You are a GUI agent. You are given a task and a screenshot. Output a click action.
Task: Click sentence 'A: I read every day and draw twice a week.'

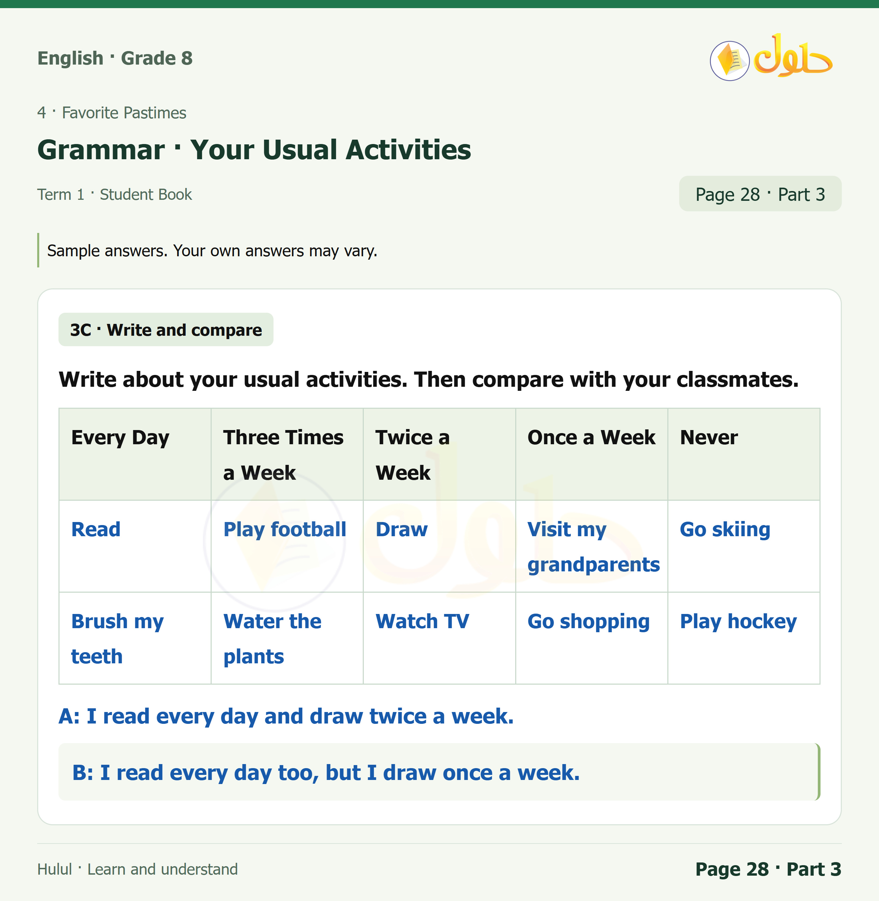click(x=286, y=716)
